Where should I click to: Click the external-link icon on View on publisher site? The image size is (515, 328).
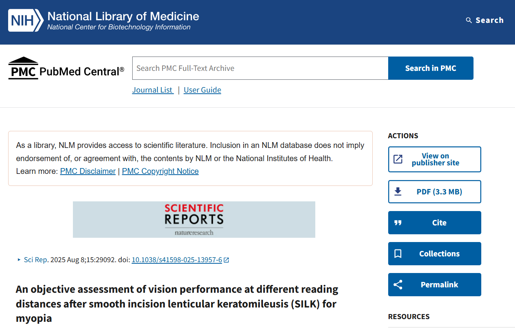398,159
